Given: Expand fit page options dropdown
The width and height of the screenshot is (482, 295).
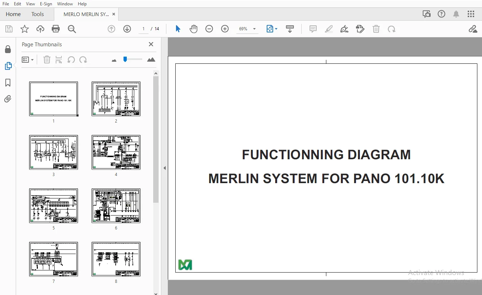Looking at the screenshot, I should pos(276,29).
